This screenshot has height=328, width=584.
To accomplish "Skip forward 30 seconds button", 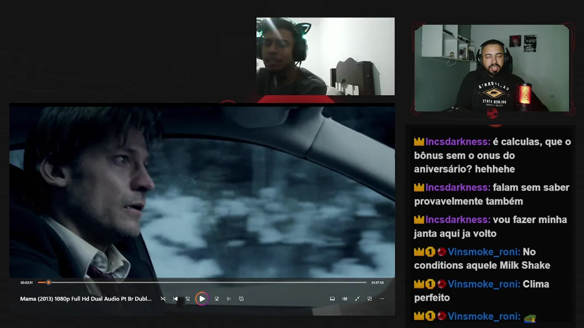I will click(217, 299).
